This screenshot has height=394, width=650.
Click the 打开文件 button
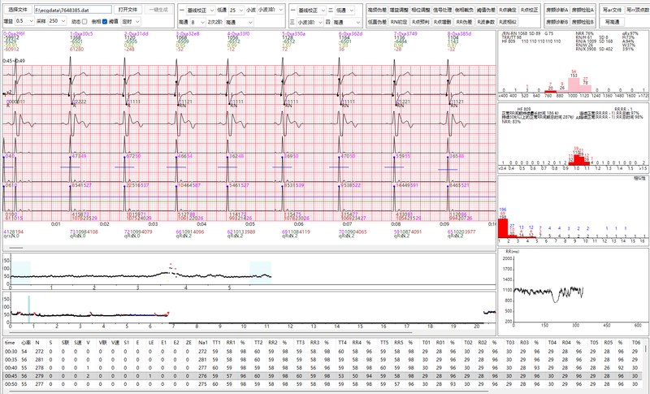[x=128, y=8]
